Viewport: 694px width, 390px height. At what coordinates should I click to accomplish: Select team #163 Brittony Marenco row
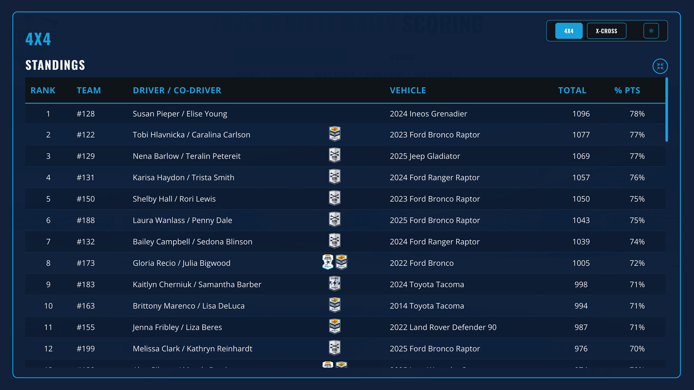pos(189,306)
